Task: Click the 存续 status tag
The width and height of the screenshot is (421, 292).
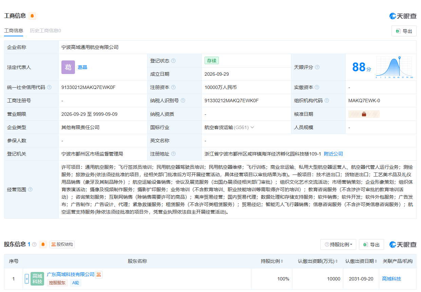Action: tap(211, 61)
